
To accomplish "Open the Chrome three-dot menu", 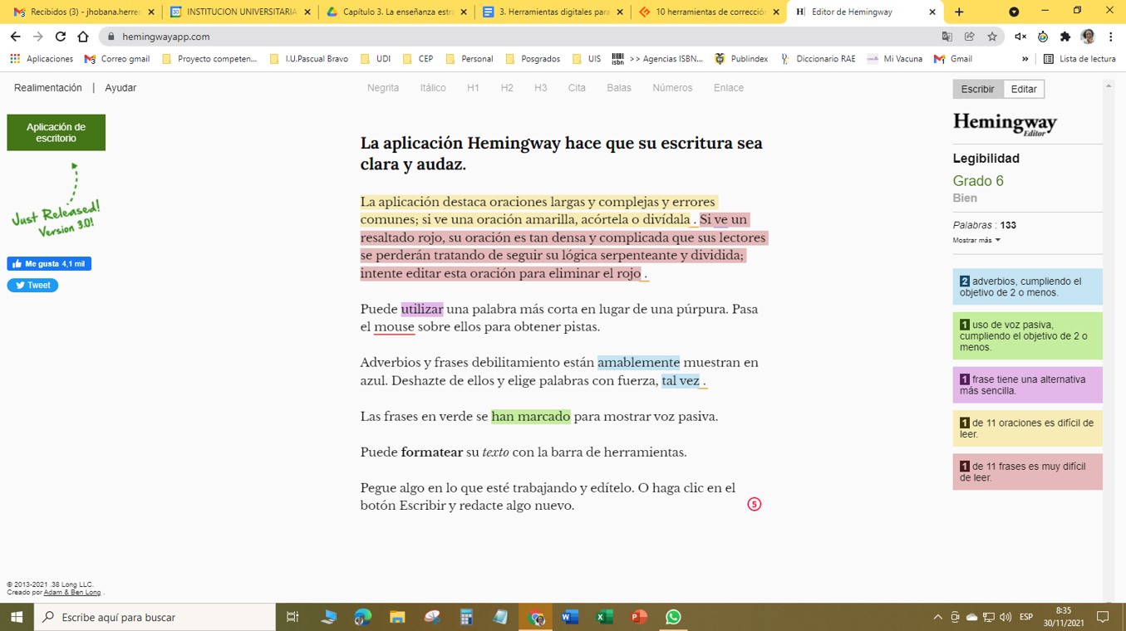I will [1110, 37].
